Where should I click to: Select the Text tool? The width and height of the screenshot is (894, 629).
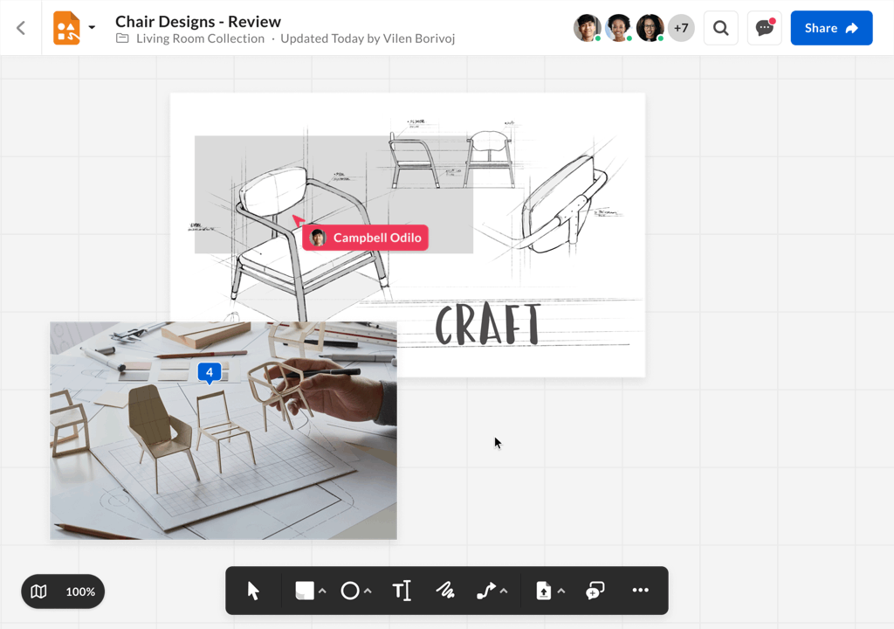(402, 591)
